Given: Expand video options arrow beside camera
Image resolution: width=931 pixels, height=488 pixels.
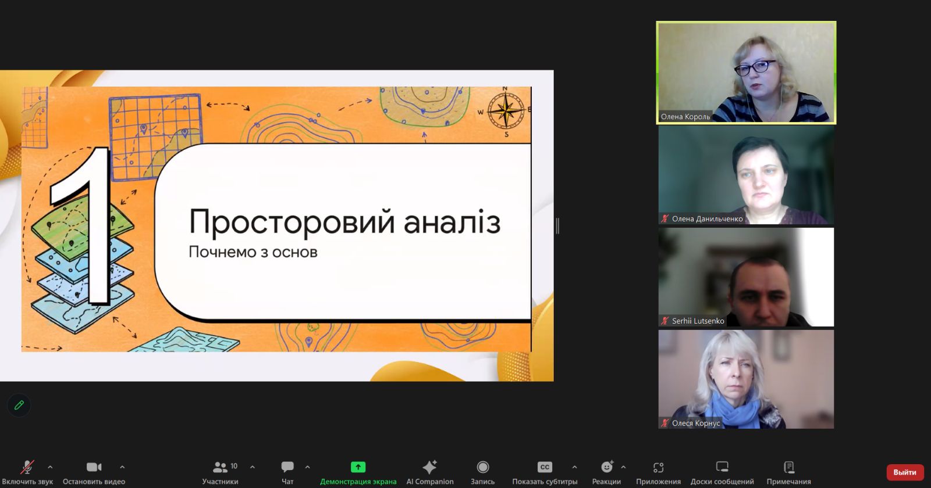Looking at the screenshot, I should coord(122,467).
